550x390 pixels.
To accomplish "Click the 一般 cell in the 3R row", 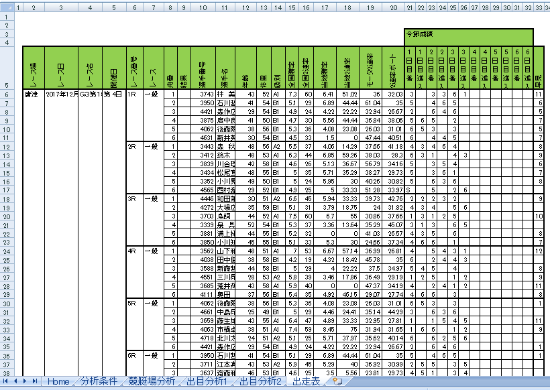I will pyautogui.click(x=154, y=198).
